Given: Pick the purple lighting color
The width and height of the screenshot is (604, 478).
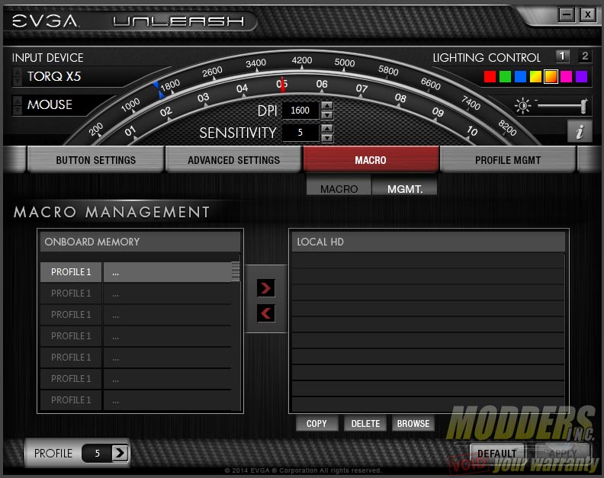Looking at the screenshot, I should pyautogui.click(x=581, y=77).
